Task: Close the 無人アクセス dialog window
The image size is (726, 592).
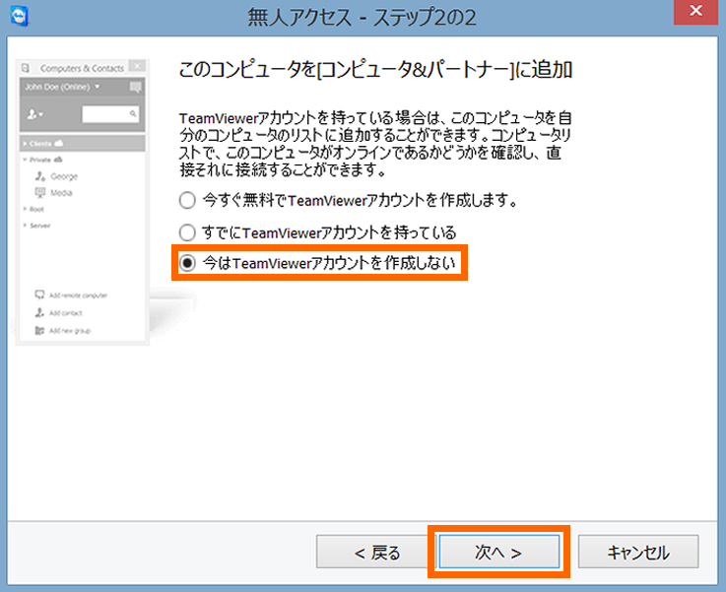Action: click(x=695, y=12)
